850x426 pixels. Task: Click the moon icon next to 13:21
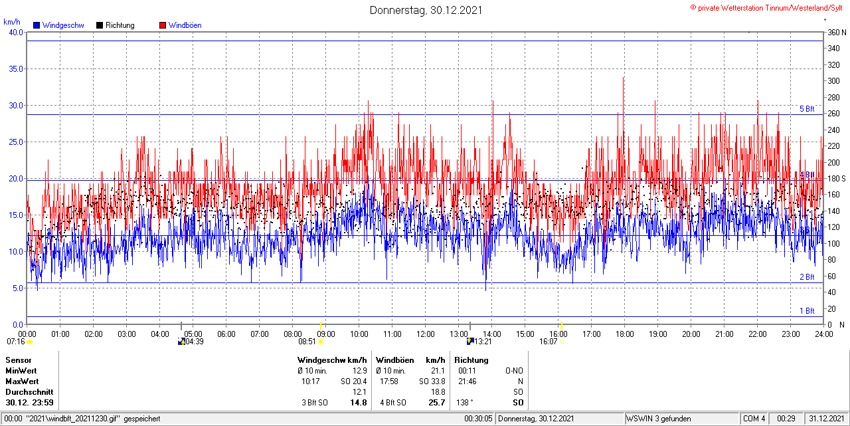470,342
